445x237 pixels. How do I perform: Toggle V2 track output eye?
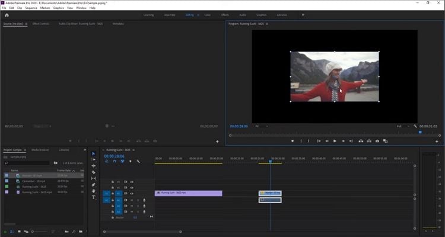click(x=132, y=188)
